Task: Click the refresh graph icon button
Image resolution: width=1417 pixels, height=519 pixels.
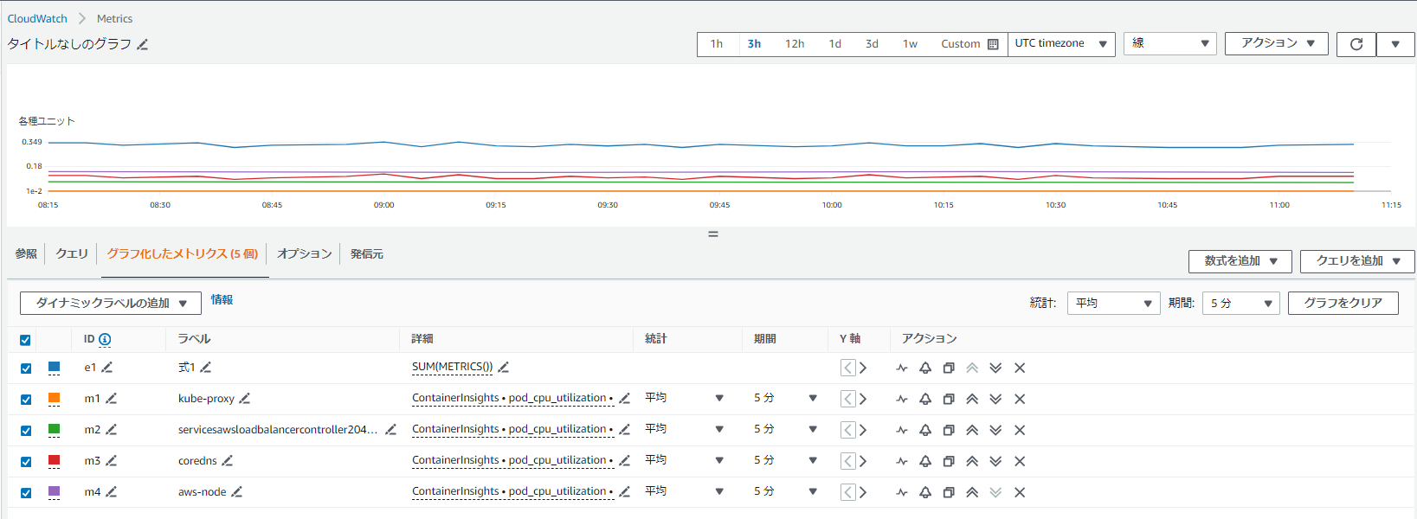Action: [x=1356, y=44]
